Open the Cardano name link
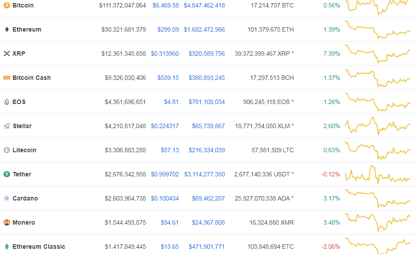 pos(25,198)
